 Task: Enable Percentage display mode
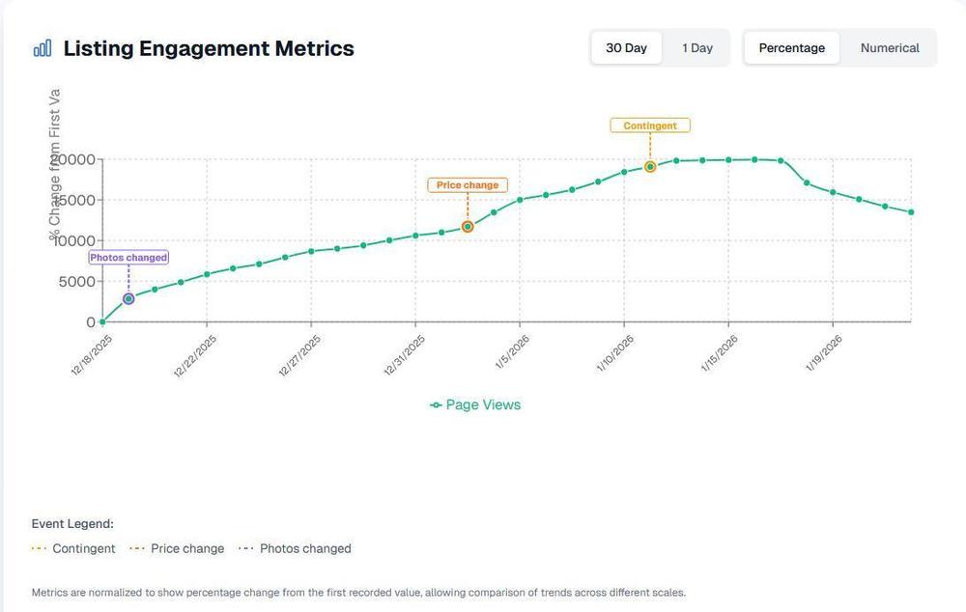click(x=791, y=46)
